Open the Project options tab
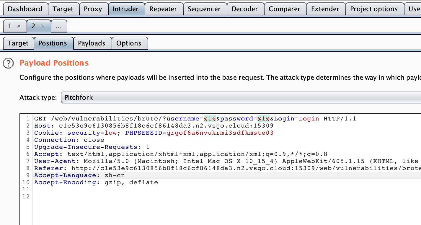Viewport: 421px width, 225px height. click(374, 9)
